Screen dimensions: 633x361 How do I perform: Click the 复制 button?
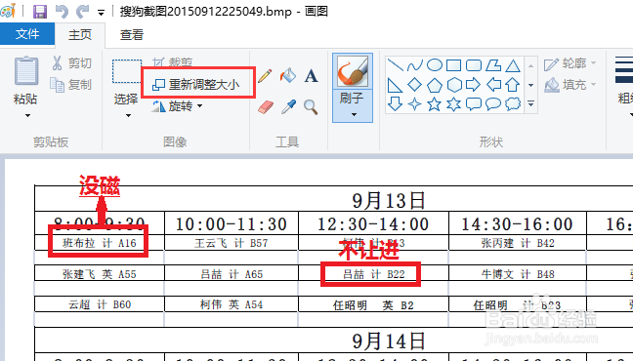click(x=71, y=85)
